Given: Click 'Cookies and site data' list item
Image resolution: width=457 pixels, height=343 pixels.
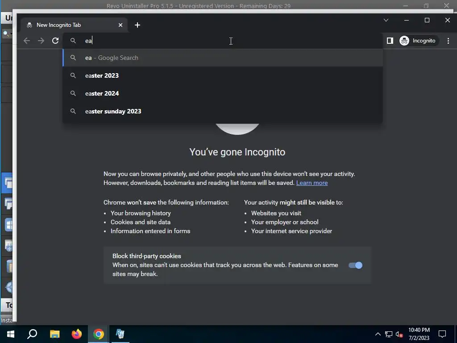Looking at the screenshot, I should pyautogui.click(x=141, y=222).
